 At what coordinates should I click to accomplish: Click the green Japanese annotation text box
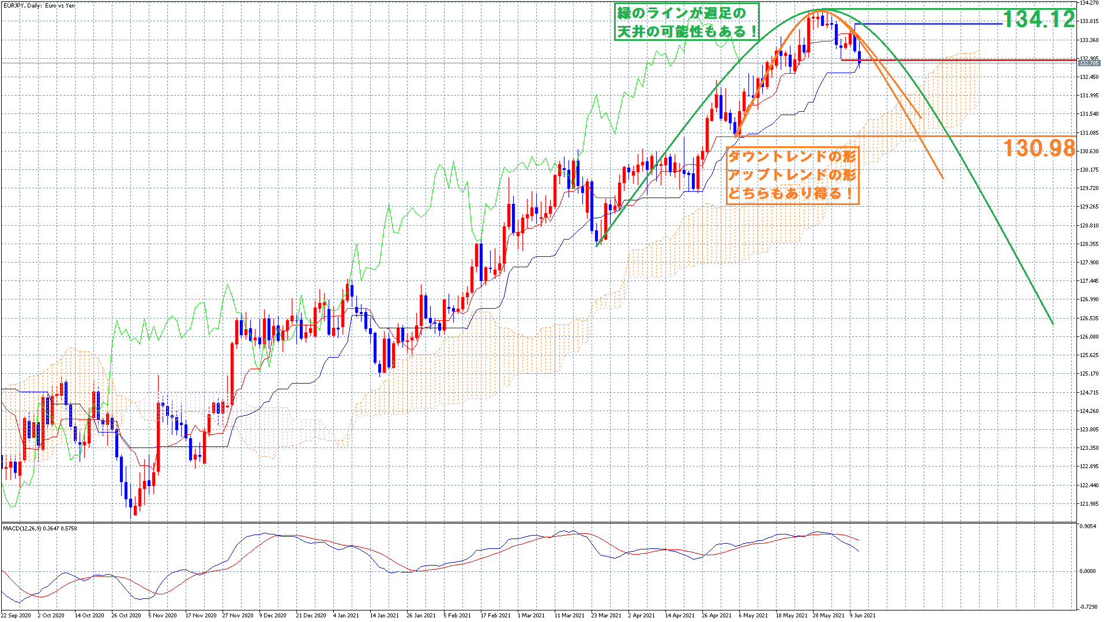687,22
